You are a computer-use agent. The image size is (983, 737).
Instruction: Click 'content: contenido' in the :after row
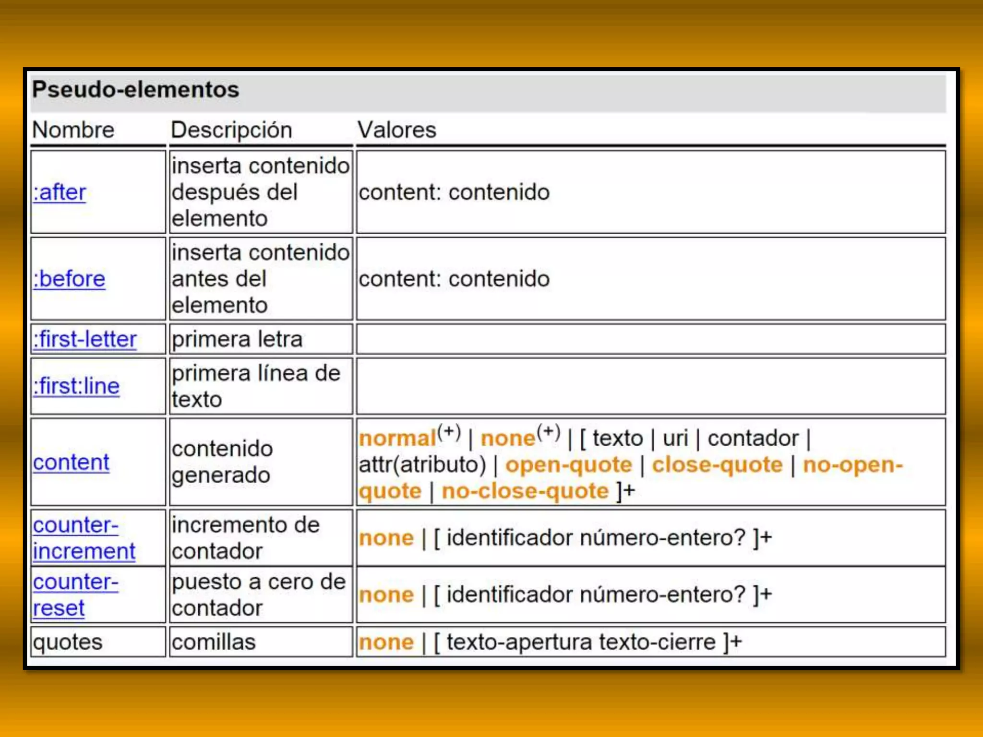[x=454, y=192]
